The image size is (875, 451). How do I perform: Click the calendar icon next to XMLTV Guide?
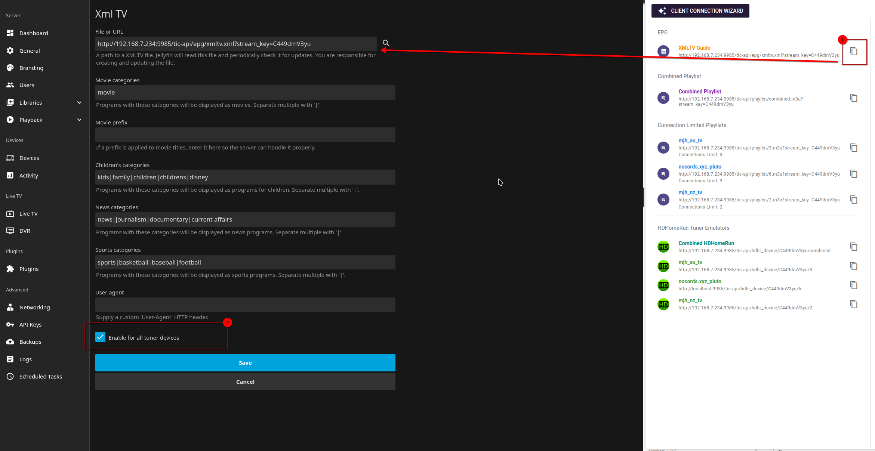tap(663, 51)
